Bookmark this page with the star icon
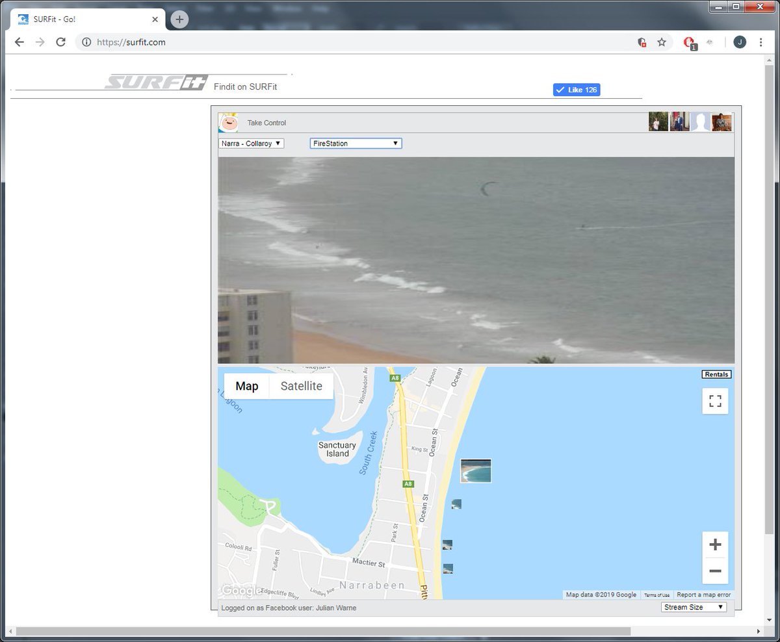780x642 pixels. pyautogui.click(x=662, y=42)
